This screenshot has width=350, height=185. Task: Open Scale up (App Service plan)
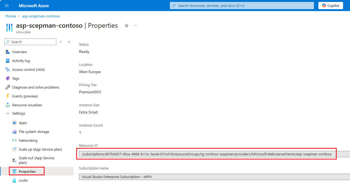click(40, 150)
